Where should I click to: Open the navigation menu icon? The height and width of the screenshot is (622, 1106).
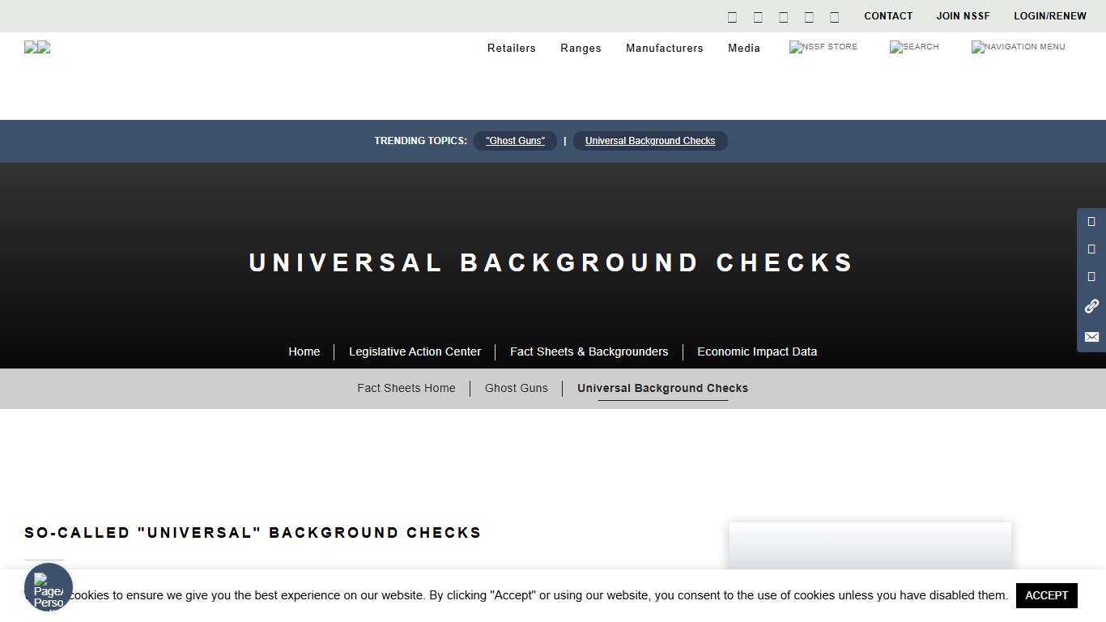coord(1018,47)
